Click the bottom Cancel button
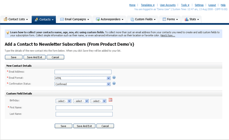 [105, 126]
